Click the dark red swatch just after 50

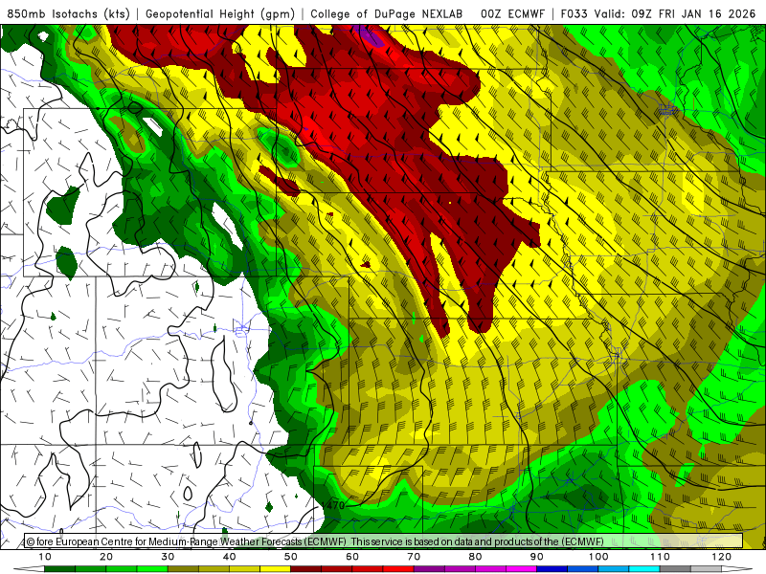click(x=305, y=569)
